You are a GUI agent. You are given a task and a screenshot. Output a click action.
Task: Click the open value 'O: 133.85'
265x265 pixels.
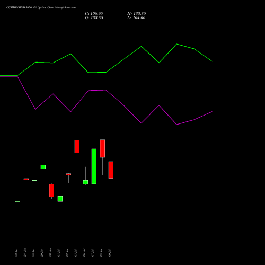[x=94, y=18]
